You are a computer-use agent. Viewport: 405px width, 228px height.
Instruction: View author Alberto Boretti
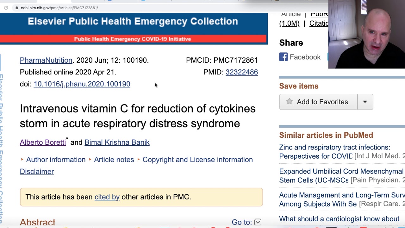[43, 142]
